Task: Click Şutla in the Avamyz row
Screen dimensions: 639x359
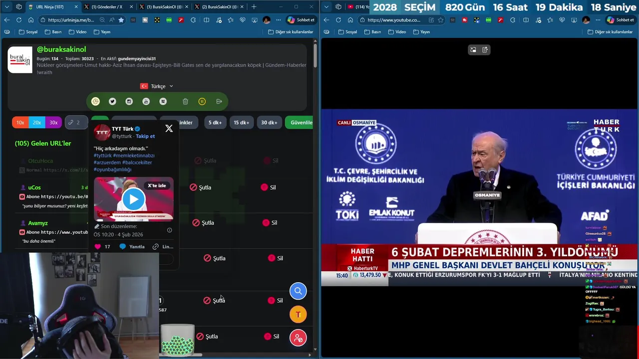Action: 203,223
